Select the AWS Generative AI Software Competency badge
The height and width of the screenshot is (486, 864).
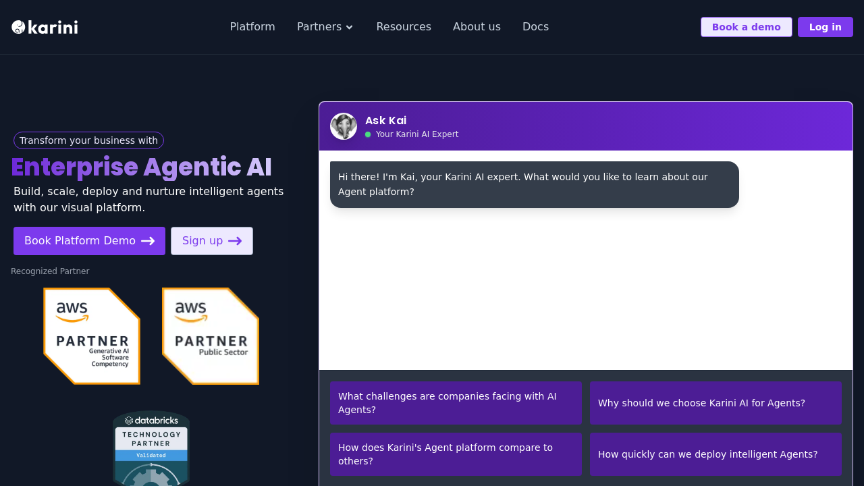(92, 335)
